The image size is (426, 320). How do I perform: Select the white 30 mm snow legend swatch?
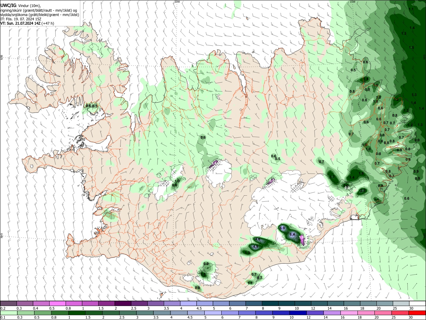(417, 303)
